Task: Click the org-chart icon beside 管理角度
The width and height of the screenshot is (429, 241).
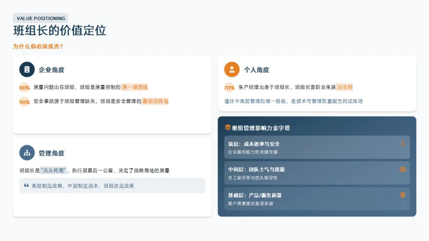Action: (27, 153)
